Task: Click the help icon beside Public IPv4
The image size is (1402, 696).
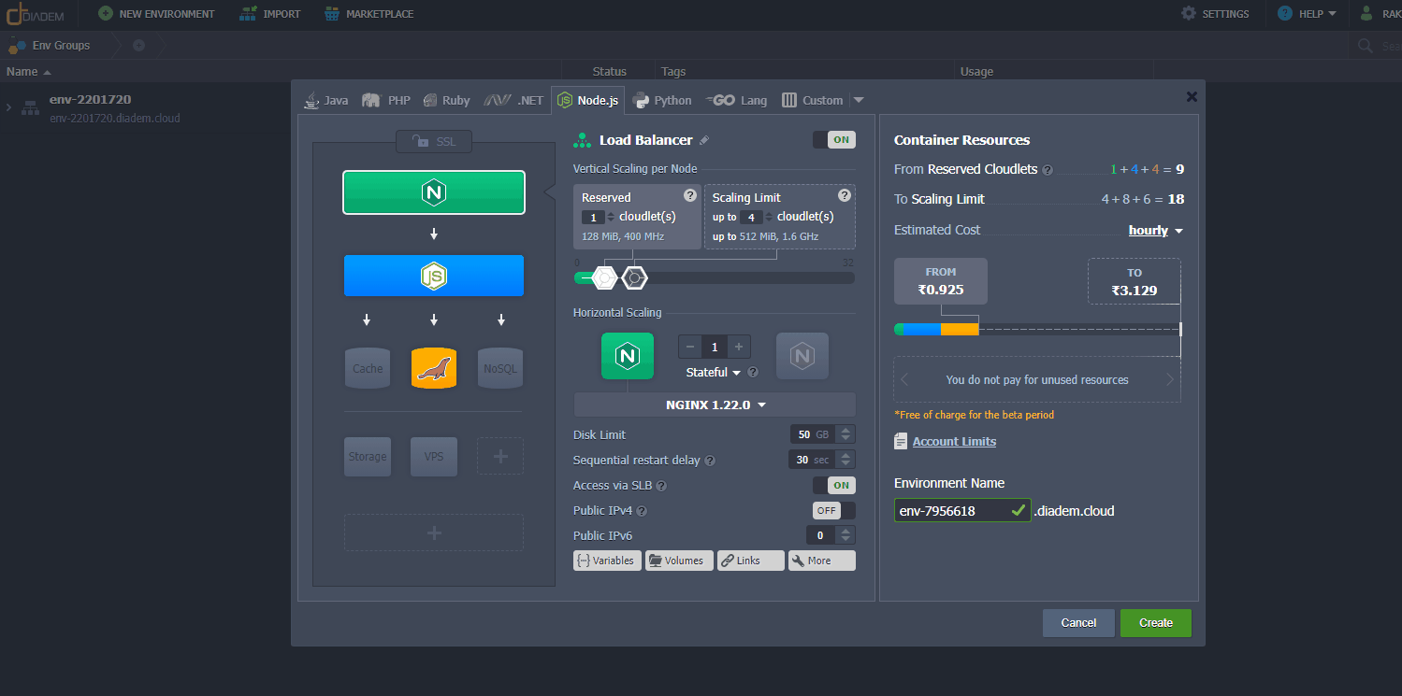Action: (642, 511)
